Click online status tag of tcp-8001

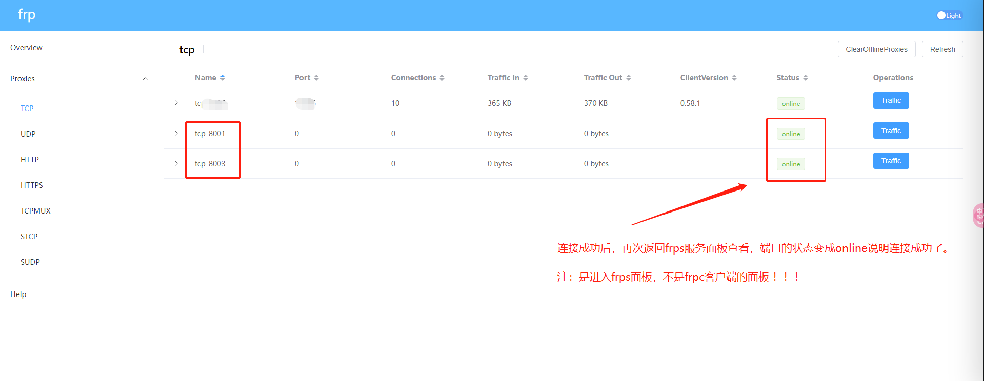[791, 134]
